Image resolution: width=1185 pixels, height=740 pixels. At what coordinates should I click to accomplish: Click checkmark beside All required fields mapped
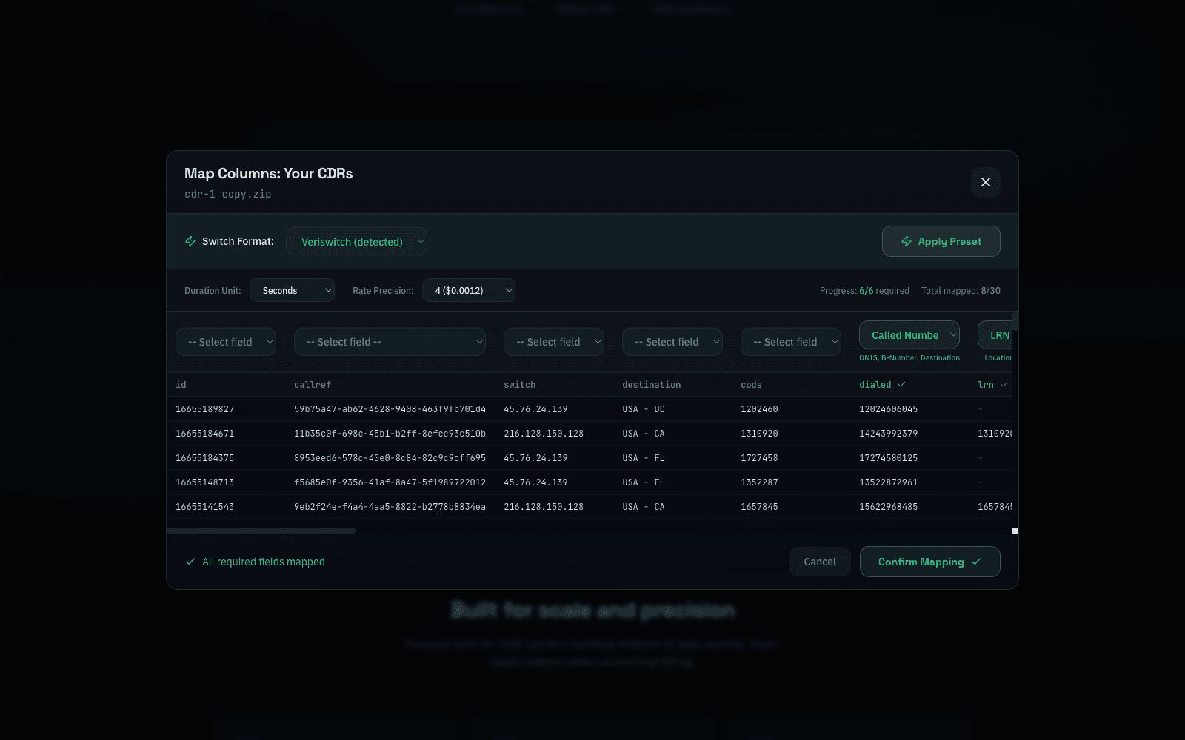[190, 562]
